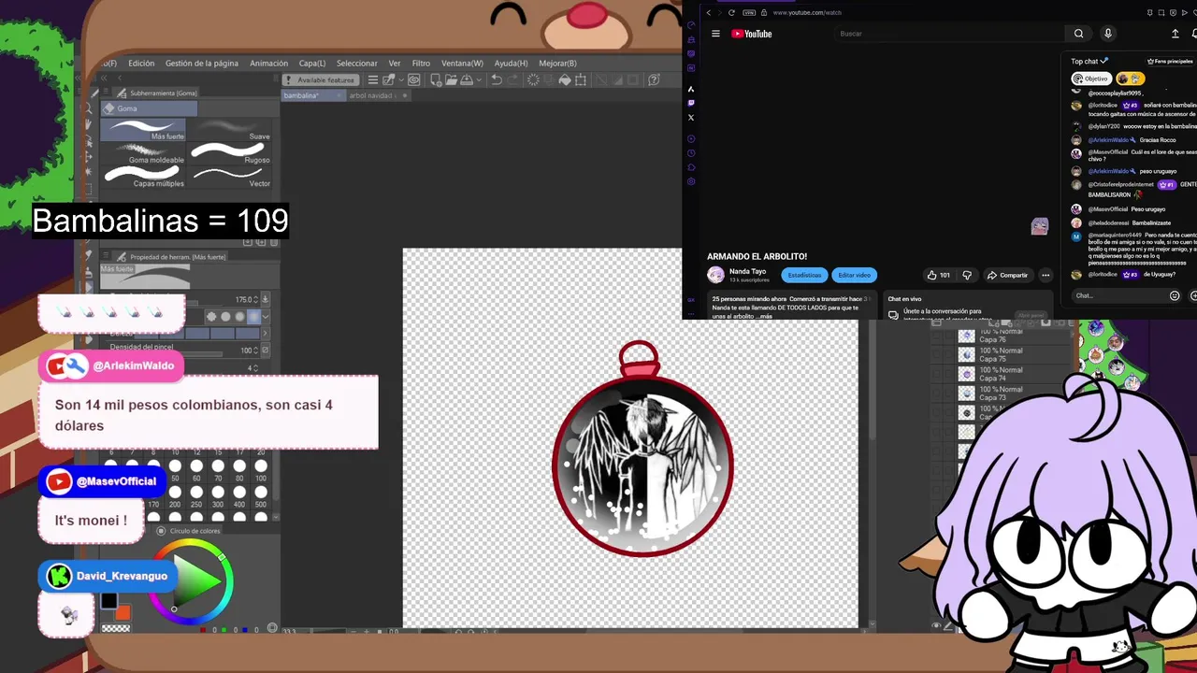Click the YouTube Buscar search field
The height and width of the screenshot is (673, 1197).
pyautogui.click(x=949, y=34)
